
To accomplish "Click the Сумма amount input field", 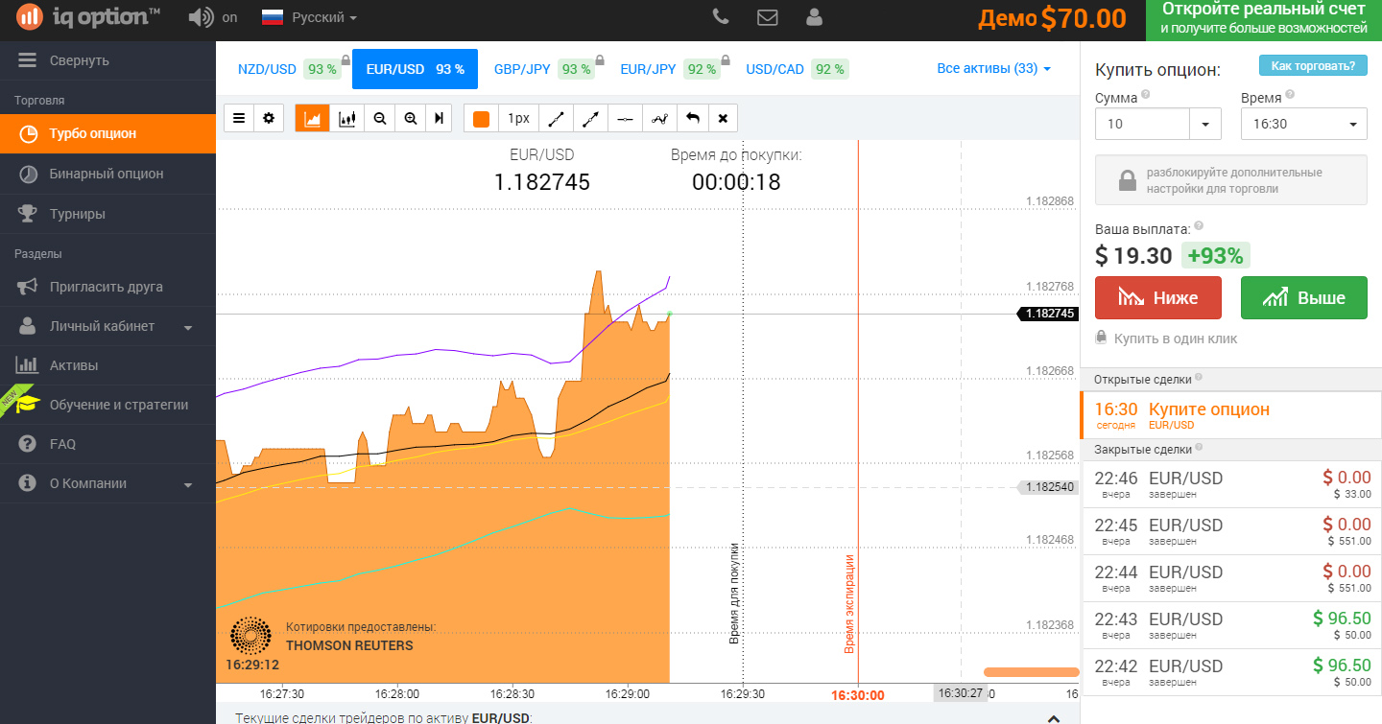I will 1142,124.
